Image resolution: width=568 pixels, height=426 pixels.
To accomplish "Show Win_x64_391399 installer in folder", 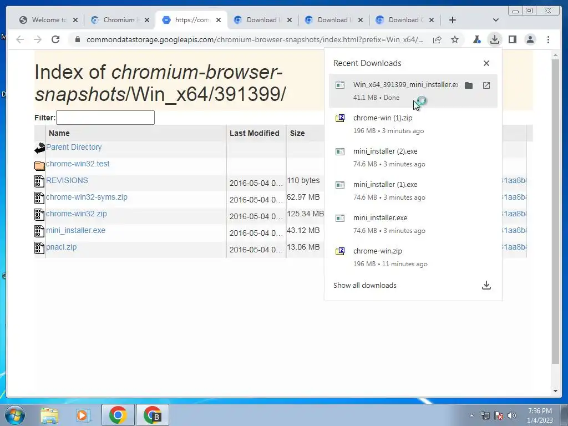I will [x=468, y=85].
